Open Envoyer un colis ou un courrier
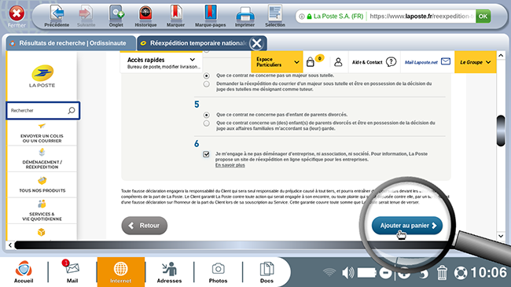 point(42,134)
